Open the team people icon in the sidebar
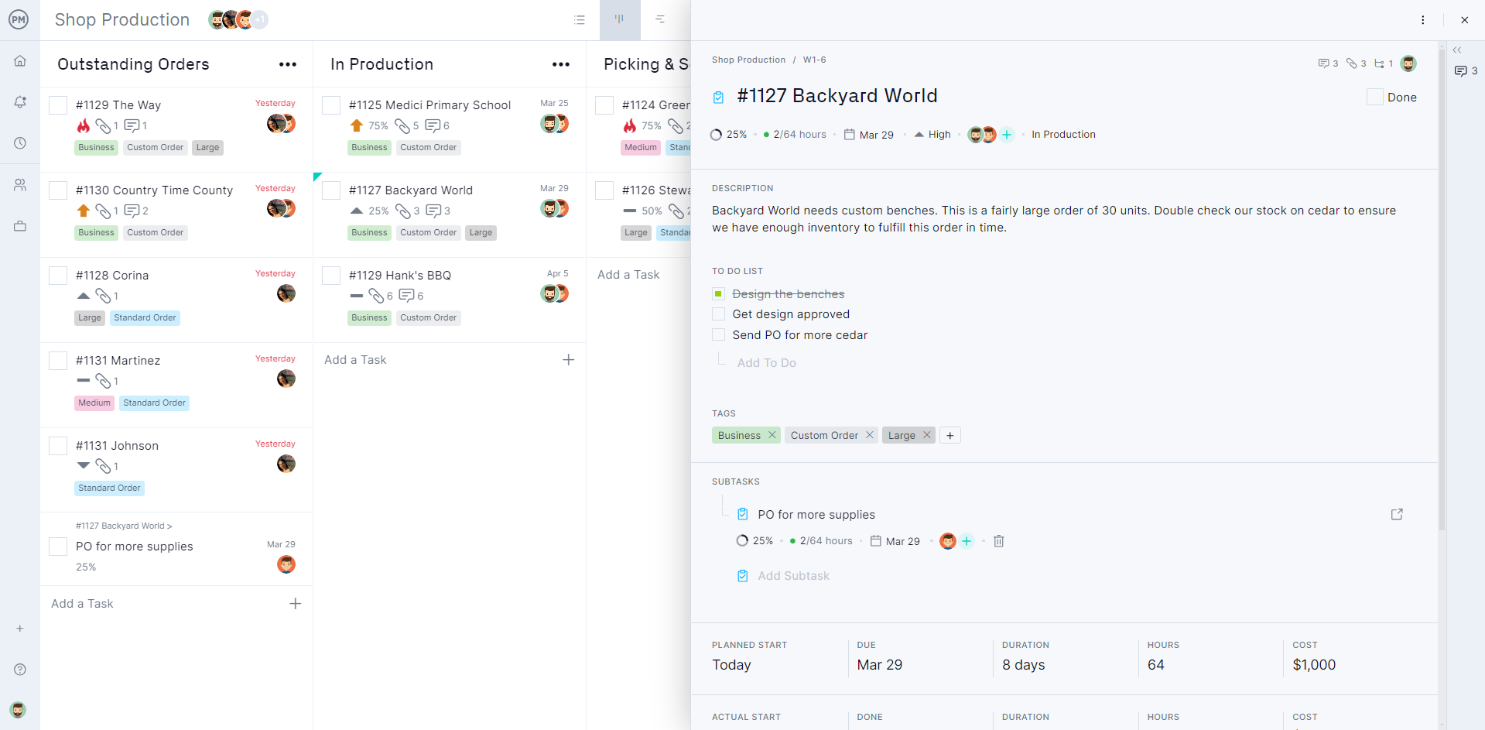This screenshot has width=1485, height=730. [x=20, y=185]
